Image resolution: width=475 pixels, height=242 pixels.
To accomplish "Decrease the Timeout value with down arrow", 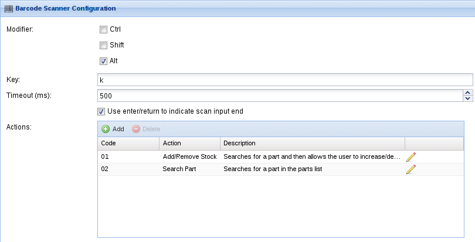I will pyautogui.click(x=467, y=98).
